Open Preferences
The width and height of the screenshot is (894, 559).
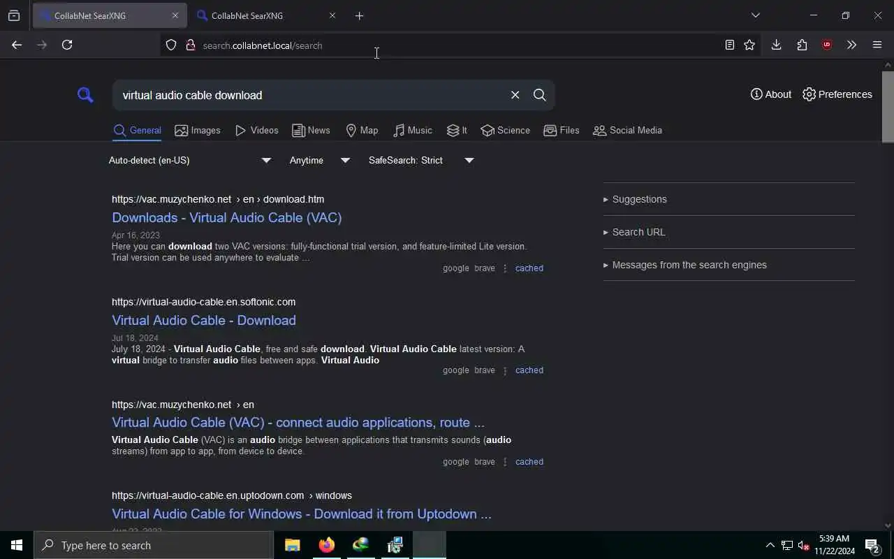point(837,94)
